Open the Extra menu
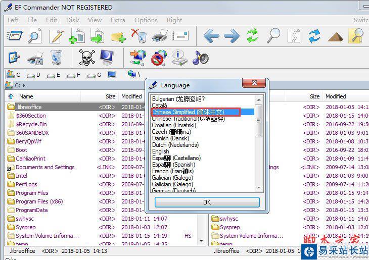This screenshot has width=369, height=260. click(x=118, y=20)
